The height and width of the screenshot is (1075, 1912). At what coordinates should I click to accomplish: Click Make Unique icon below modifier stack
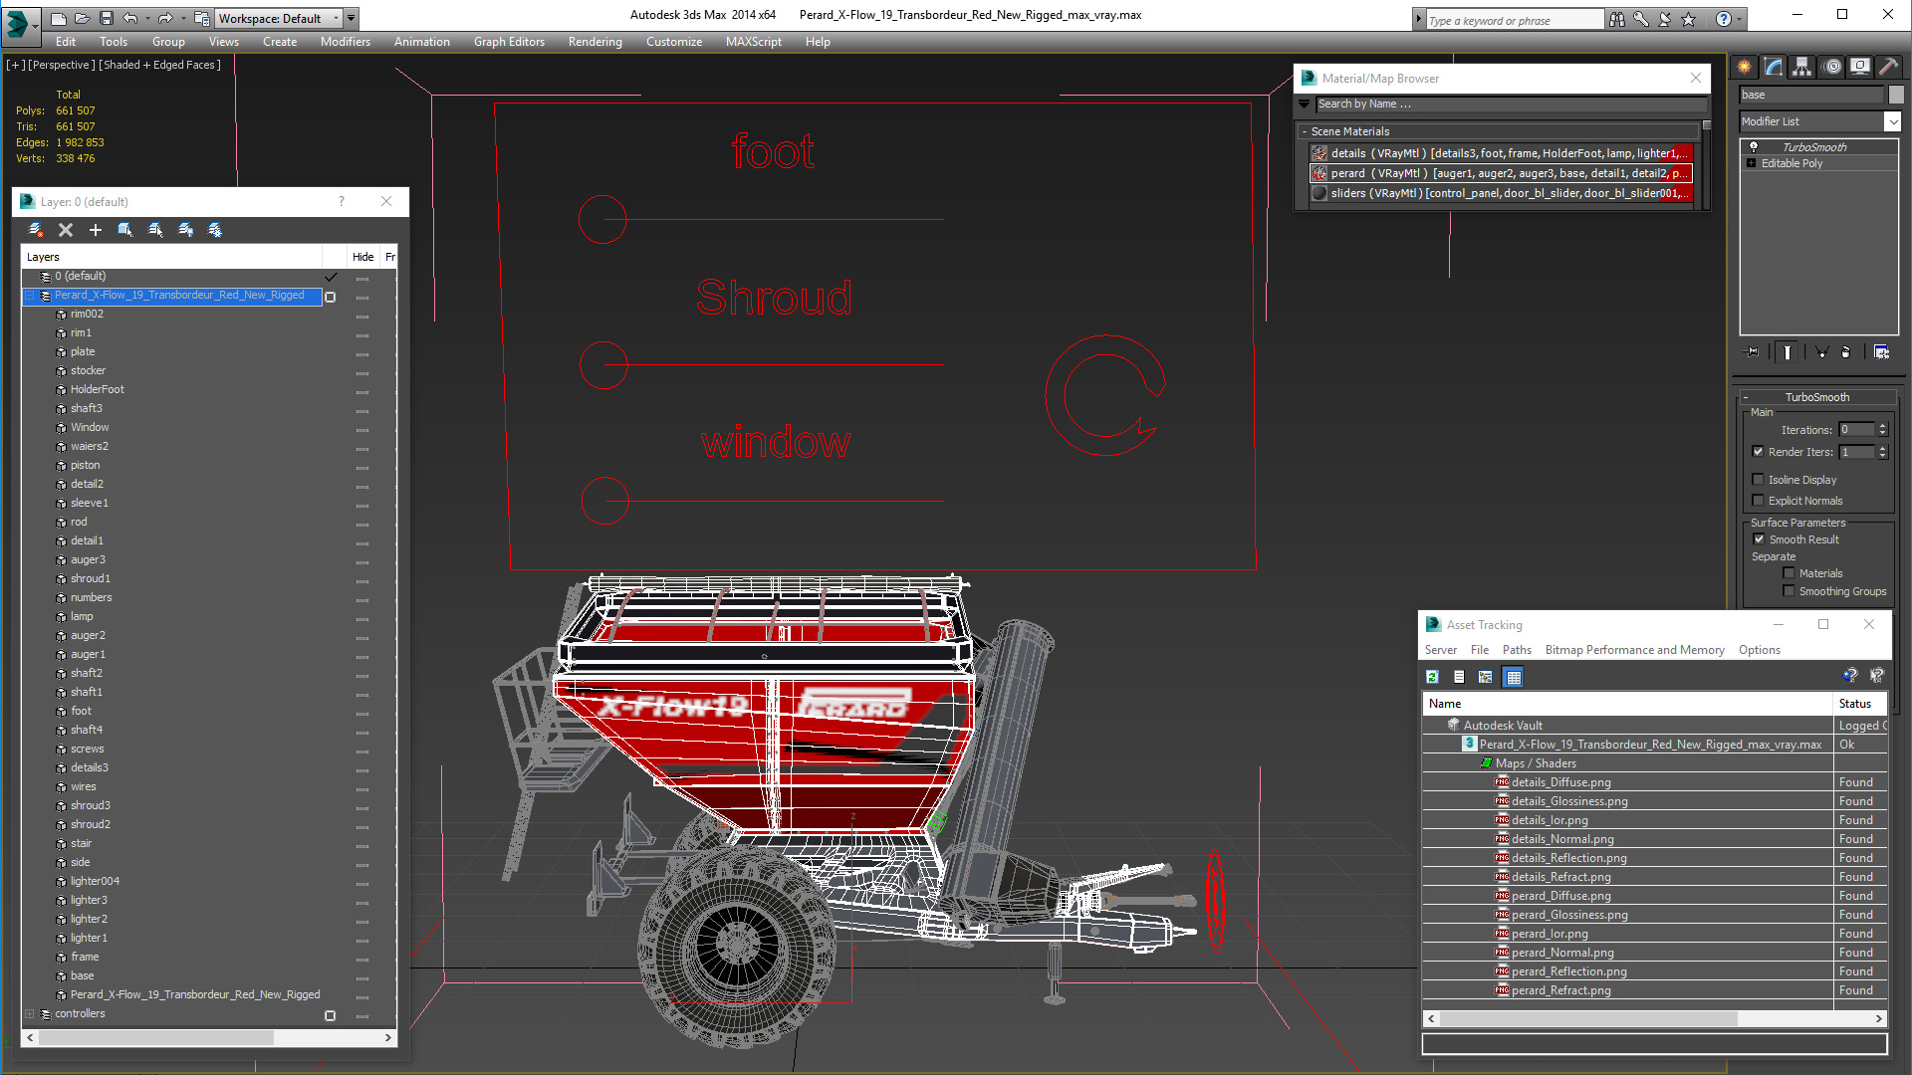tap(1821, 352)
